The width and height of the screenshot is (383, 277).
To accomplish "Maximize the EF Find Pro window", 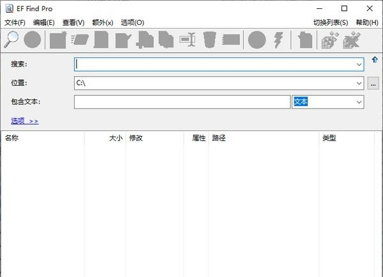I will (x=344, y=8).
